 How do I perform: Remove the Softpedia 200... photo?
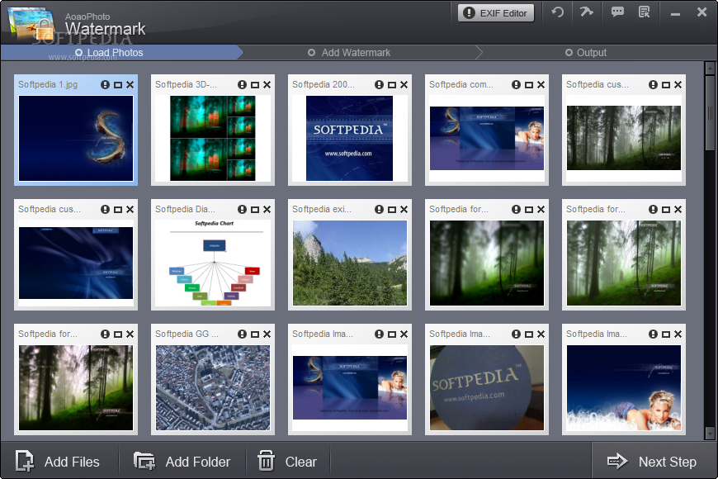coord(404,85)
